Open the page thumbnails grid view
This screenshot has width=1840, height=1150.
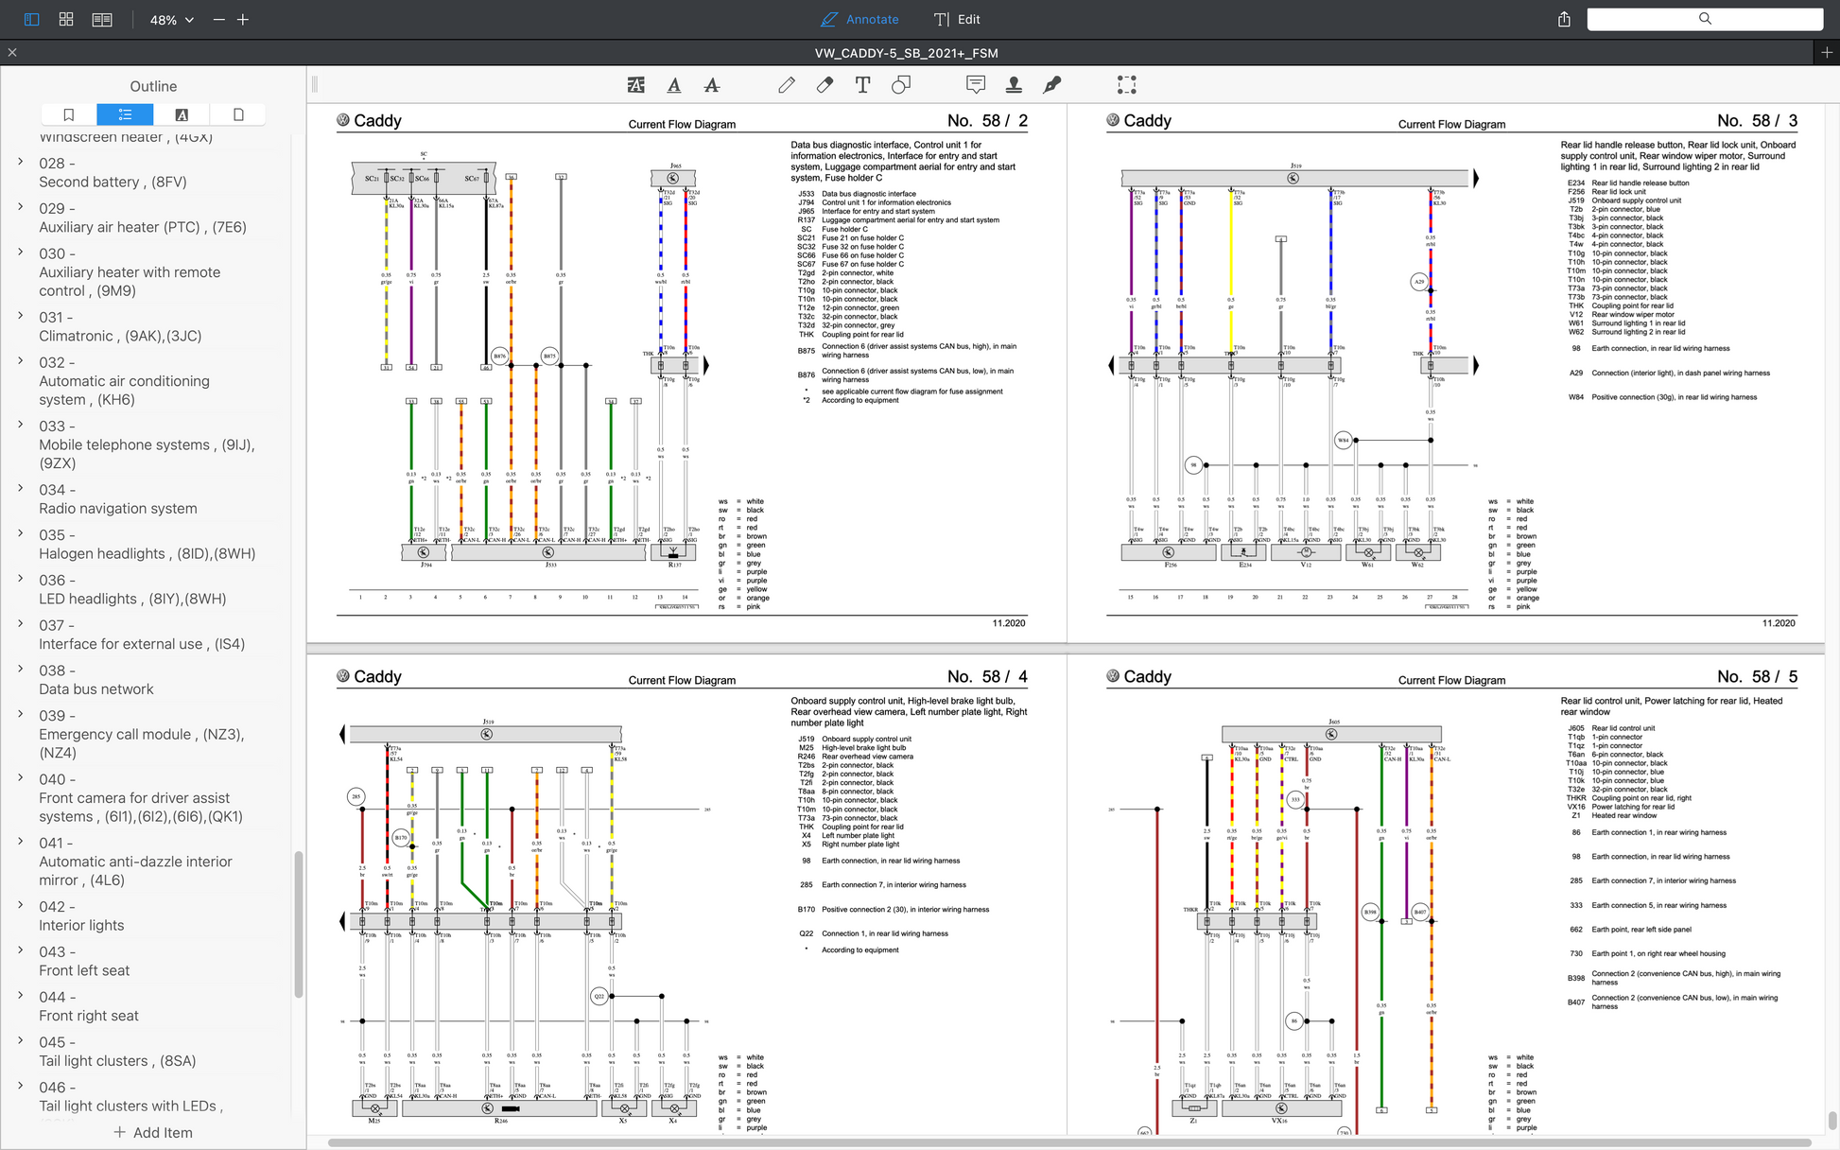pyautogui.click(x=66, y=19)
